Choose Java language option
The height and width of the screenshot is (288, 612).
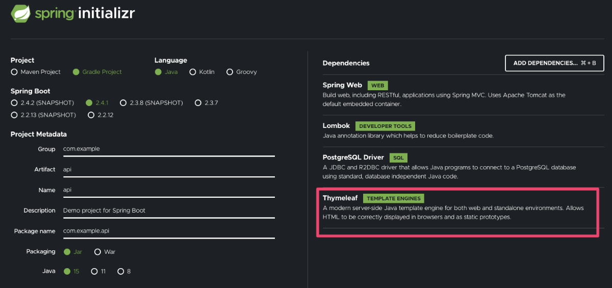coord(166,72)
